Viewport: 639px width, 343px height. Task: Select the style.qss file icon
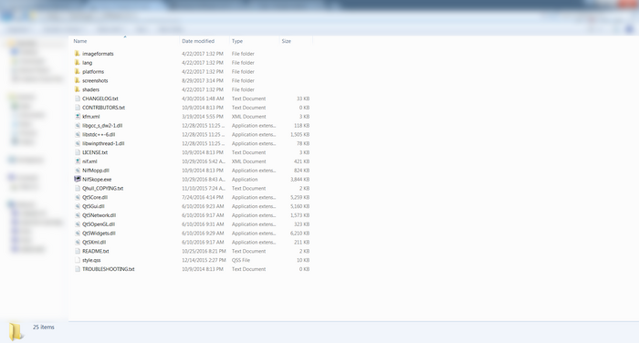(x=78, y=259)
